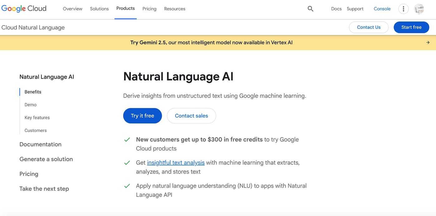Click the Try it free button
This screenshot has height=216, width=436.
(x=143, y=116)
